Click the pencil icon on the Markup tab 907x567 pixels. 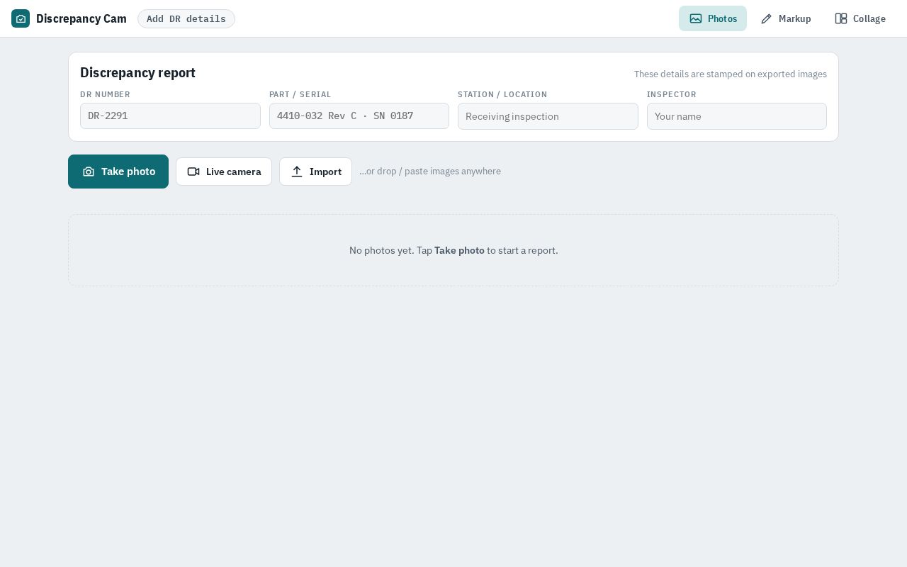pos(766,18)
